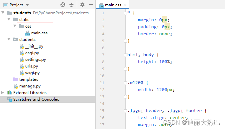This screenshot has height=129, width=225.
Task: Open settings.py file
Action: (x=36, y=60)
